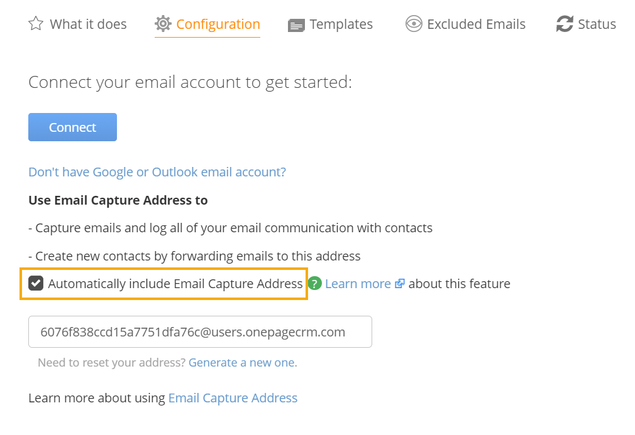Switch to the Templates tab
This screenshot has width=635, height=435.
click(341, 24)
